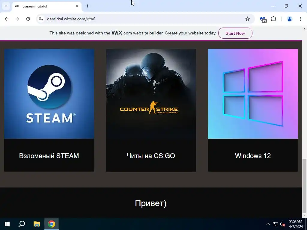Open the Windows Start menu

click(7, 224)
